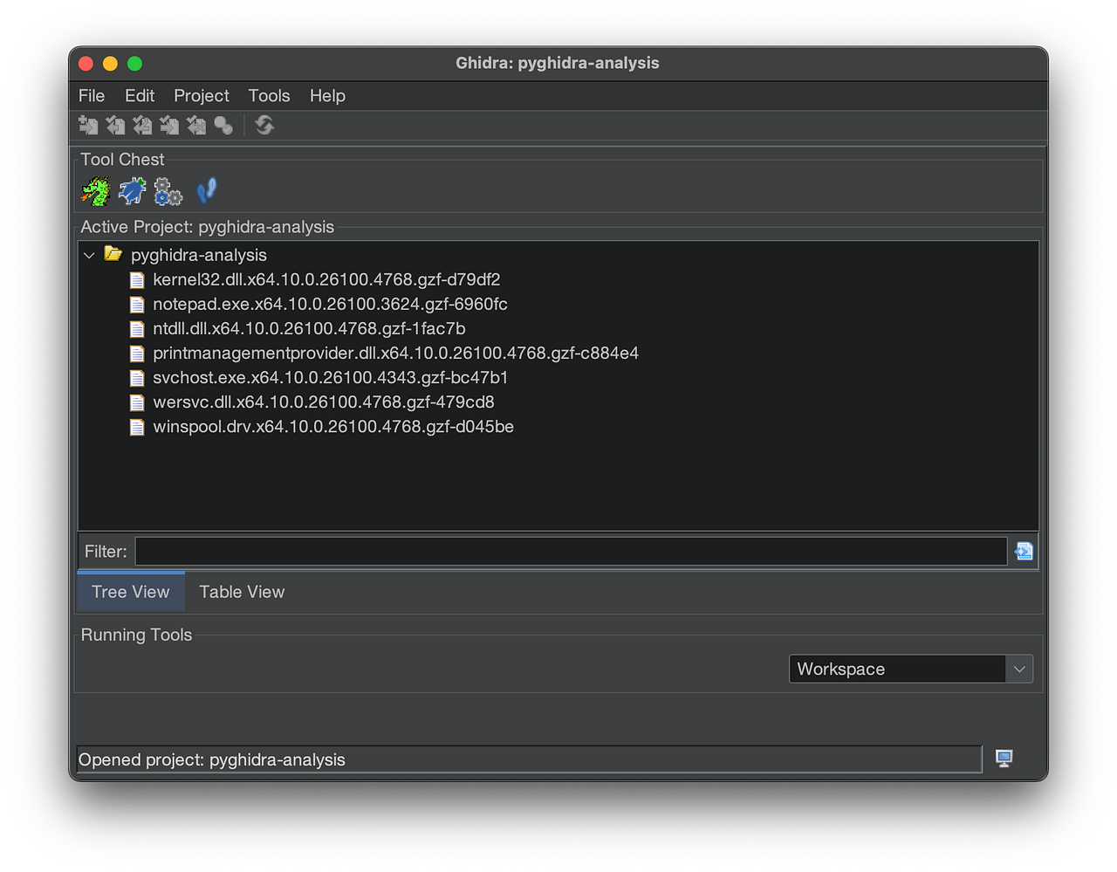Select svchost.exe.x64.10.0.26100.4343.gzf-bc47b1 file
This screenshot has height=872, width=1117.
click(330, 378)
